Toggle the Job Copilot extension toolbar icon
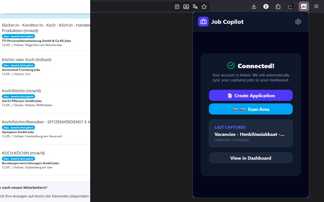This screenshot has height=202, width=324. coord(304,7)
